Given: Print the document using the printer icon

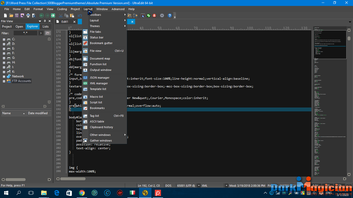Looking at the screenshot, I should coord(28,15).
